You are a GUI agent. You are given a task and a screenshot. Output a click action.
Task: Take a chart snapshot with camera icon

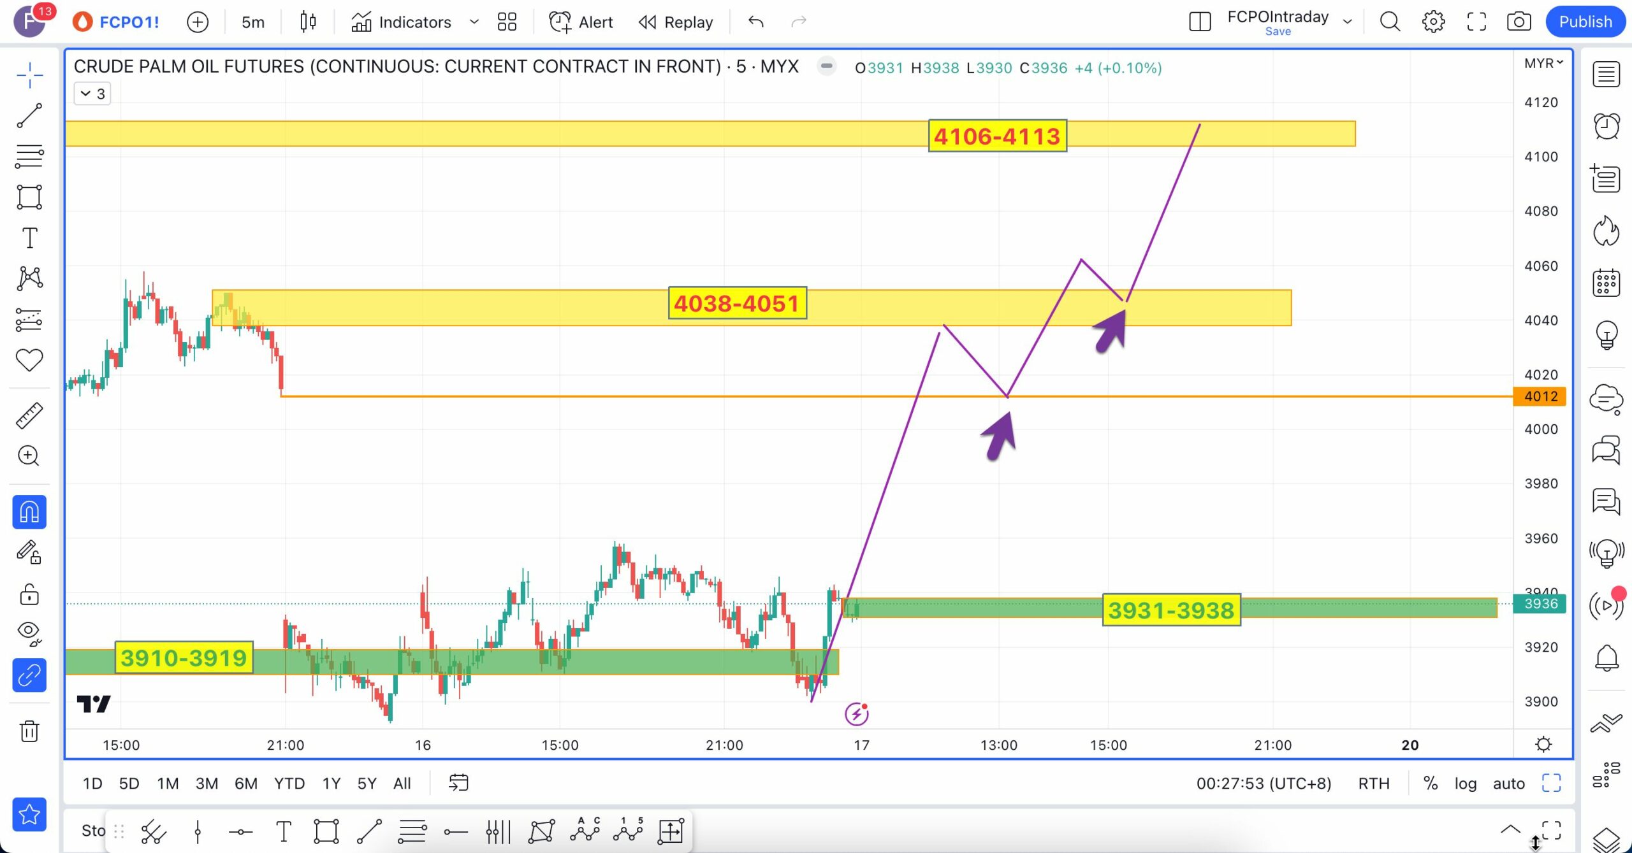[x=1519, y=22]
